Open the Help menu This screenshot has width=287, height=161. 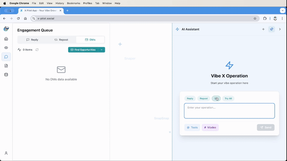[x=117, y=3]
